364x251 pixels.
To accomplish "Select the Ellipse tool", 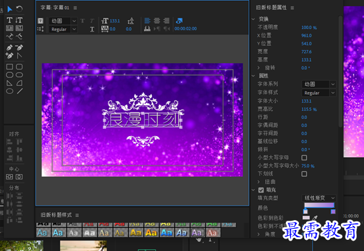I will (x=9, y=91).
